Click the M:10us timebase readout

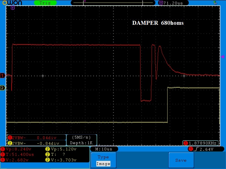[104, 149]
